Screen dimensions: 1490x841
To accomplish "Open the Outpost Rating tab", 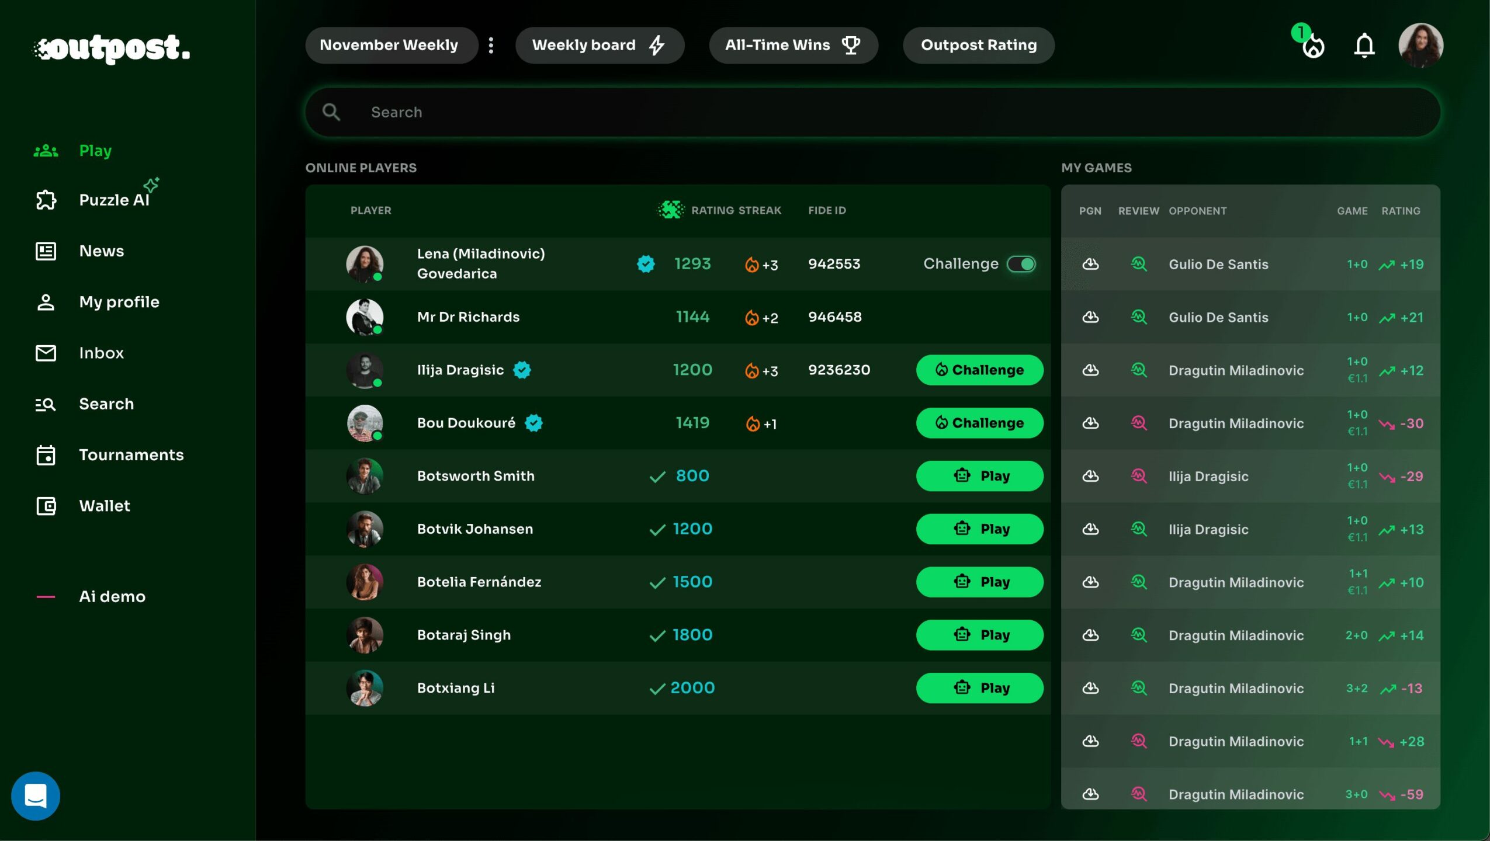I will [x=978, y=45].
